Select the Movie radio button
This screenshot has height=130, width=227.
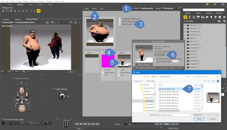[118, 53]
